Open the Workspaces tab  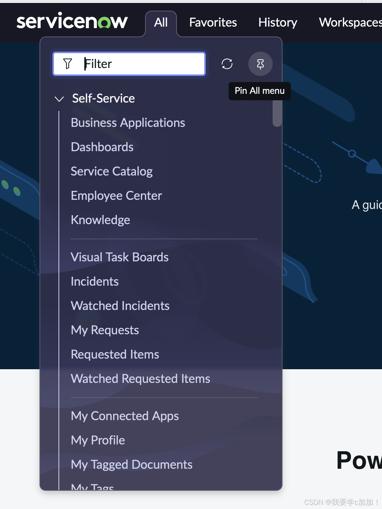pyautogui.click(x=350, y=22)
